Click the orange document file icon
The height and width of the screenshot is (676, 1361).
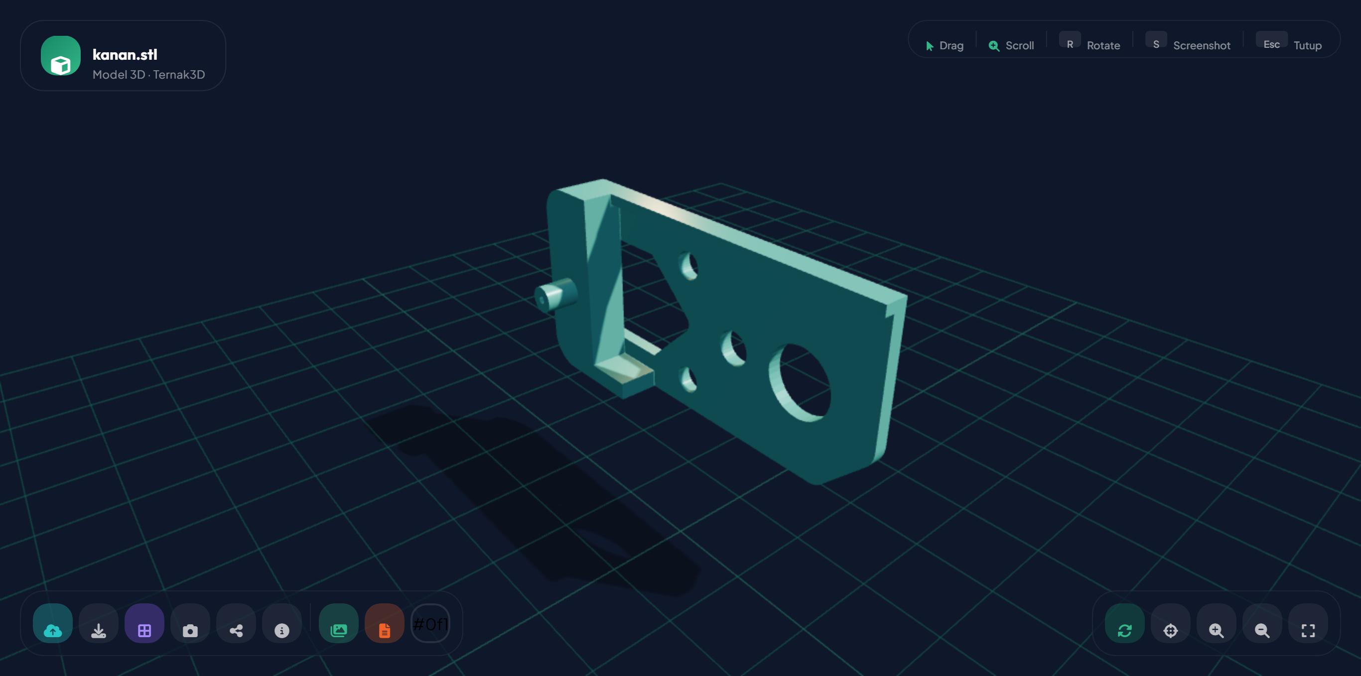click(385, 623)
